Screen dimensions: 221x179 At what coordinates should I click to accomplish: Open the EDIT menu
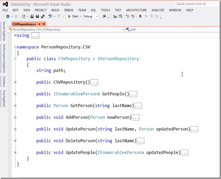pyautogui.click(x=16, y=10)
